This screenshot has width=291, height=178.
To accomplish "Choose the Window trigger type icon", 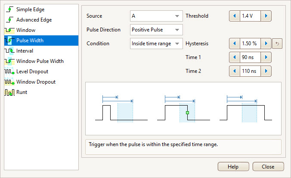I will [9, 30].
